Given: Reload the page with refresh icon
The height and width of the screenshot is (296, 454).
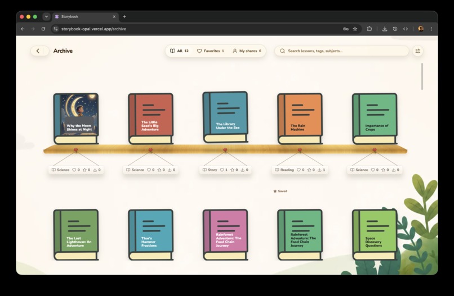Looking at the screenshot, I should pos(43,29).
